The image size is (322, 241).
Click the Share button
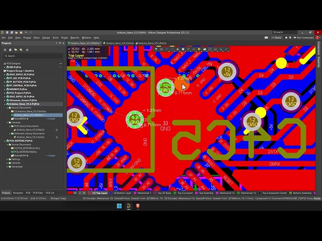[x=276, y=38]
